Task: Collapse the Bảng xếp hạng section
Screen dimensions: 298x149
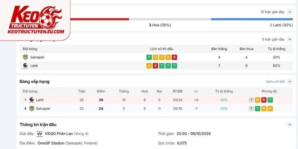Action: coord(289,82)
